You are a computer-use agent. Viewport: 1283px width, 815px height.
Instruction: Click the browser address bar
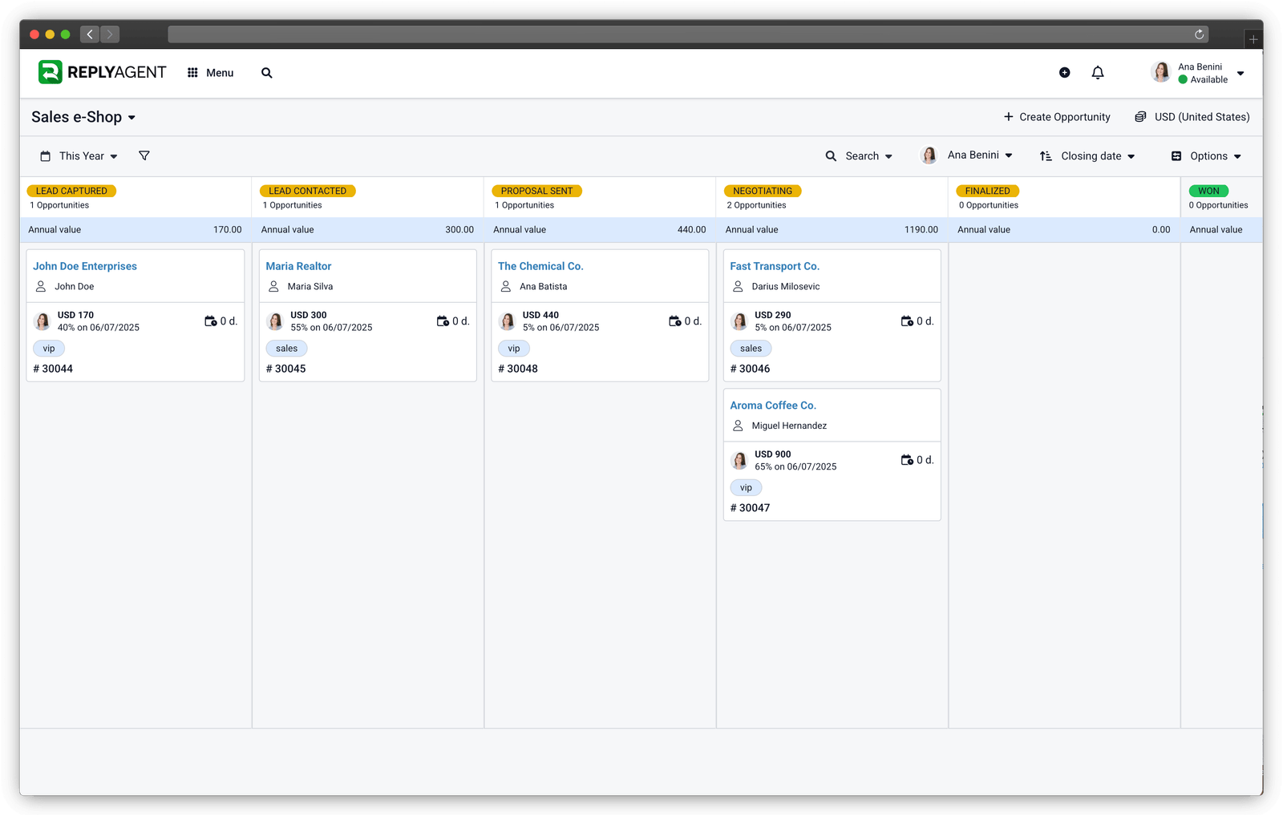point(688,34)
